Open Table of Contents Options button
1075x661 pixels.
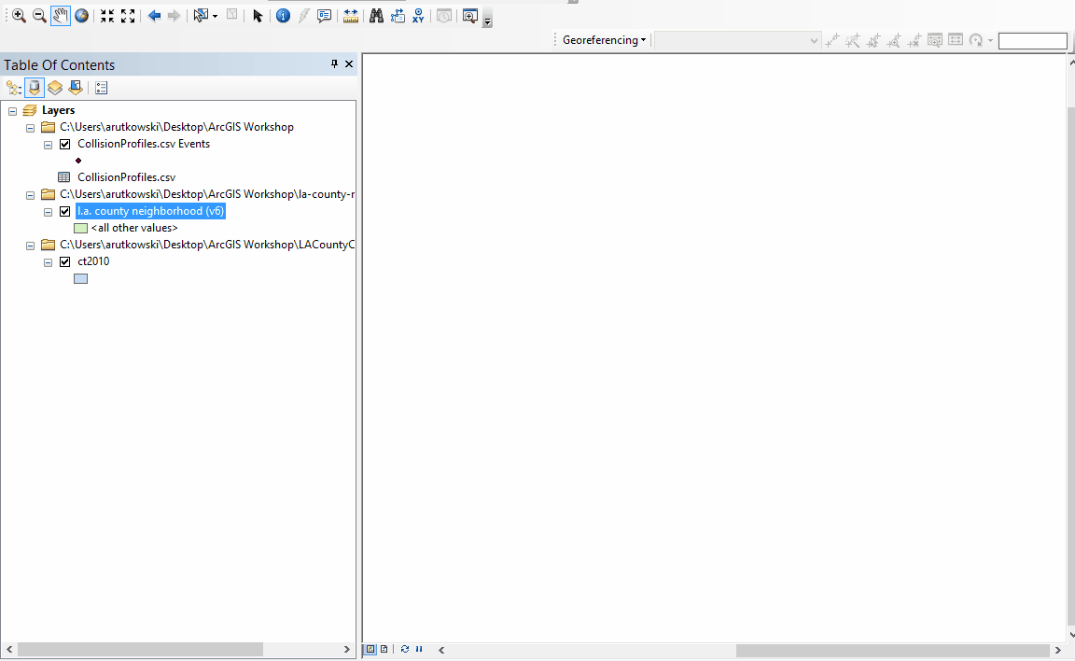click(x=102, y=88)
